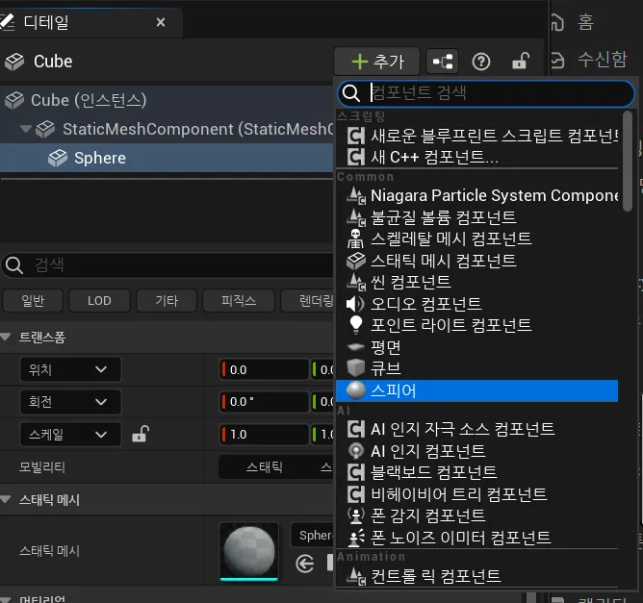This screenshot has height=603, width=643.
Task: Add 블랙보드 컴포넌트
Action: point(476,472)
